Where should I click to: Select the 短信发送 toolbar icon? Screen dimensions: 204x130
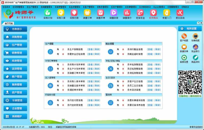[140, 14]
